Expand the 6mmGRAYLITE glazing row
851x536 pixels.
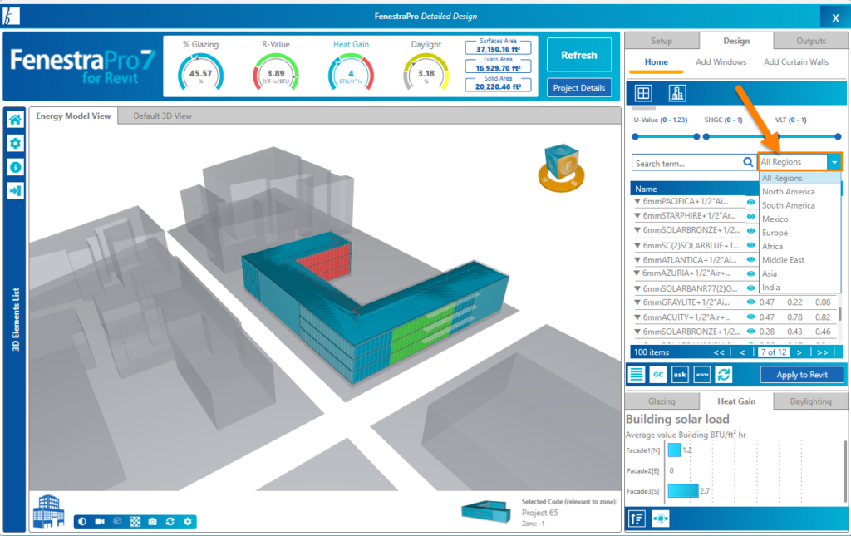click(x=637, y=302)
